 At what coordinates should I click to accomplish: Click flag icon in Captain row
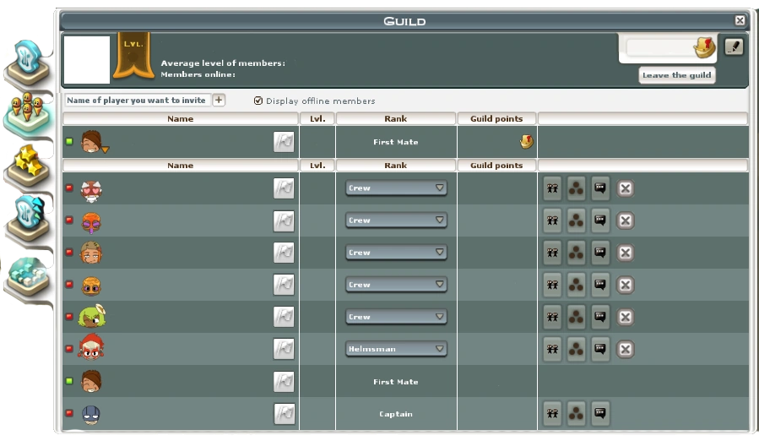click(284, 414)
